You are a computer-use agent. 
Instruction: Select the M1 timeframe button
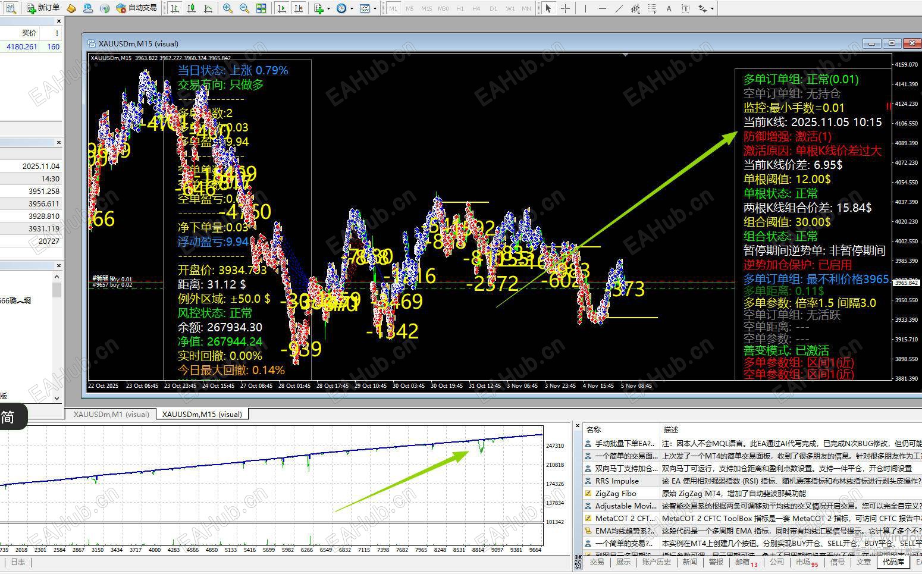(x=393, y=8)
